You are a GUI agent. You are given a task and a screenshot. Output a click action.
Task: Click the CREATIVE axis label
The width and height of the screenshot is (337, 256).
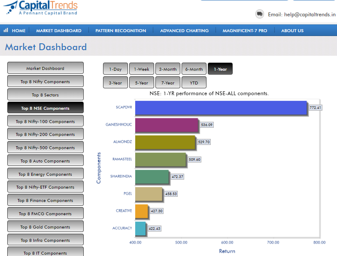tap(124, 211)
